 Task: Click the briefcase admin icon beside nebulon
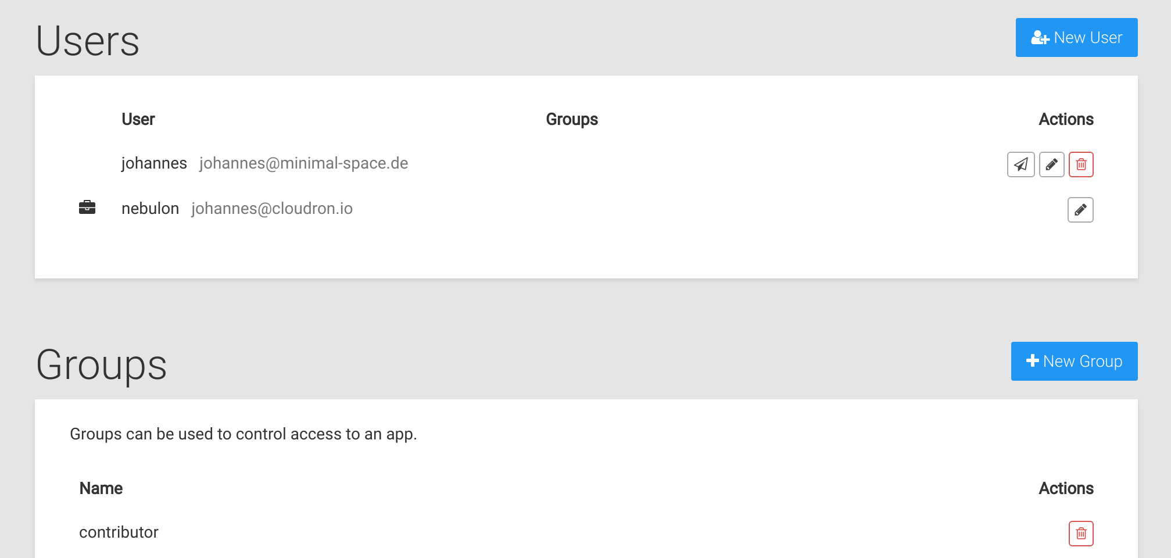(x=87, y=208)
